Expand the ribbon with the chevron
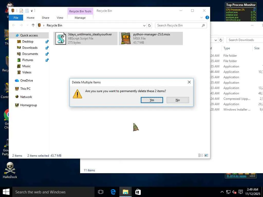 (x=201, y=18)
